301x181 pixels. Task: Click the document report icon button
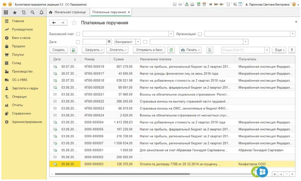pos(210,50)
